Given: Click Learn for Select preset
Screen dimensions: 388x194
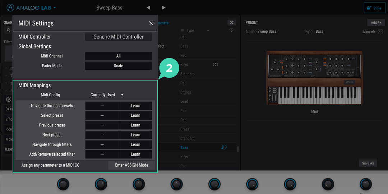Looking at the screenshot, I should (x=135, y=115).
